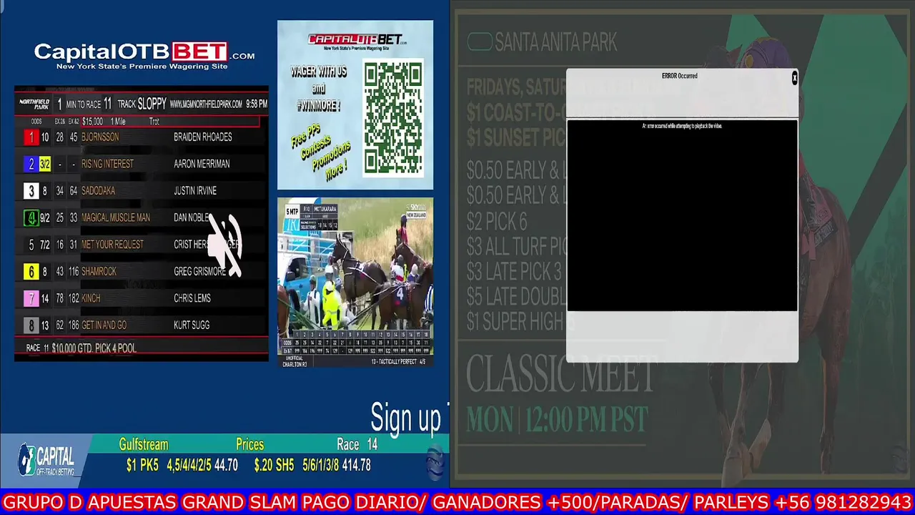Click driver name KURT SUGG
Screen dimensions: 915x515
pyautogui.click(x=192, y=325)
